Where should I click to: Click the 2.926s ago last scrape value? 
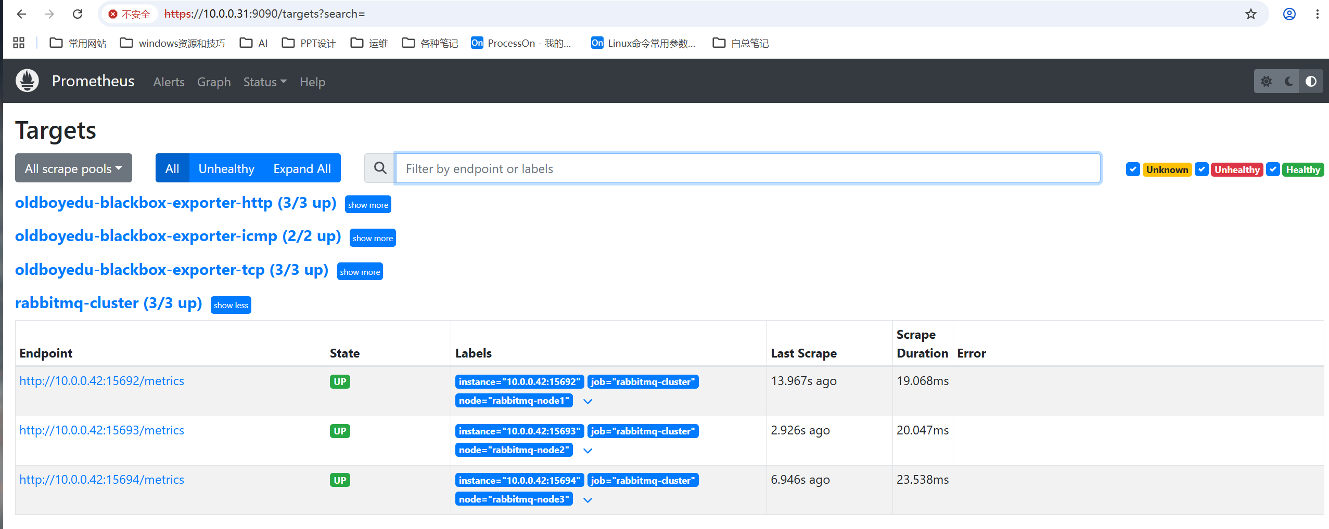[x=800, y=430]
